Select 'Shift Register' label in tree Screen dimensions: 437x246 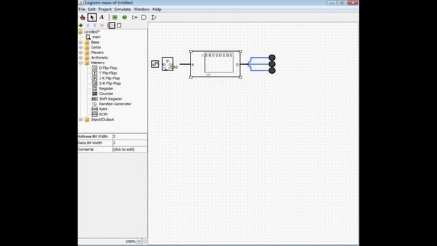[x=111, y=98]
